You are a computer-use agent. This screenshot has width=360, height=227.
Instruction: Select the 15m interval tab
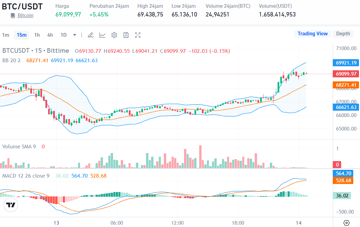[22, 35]
